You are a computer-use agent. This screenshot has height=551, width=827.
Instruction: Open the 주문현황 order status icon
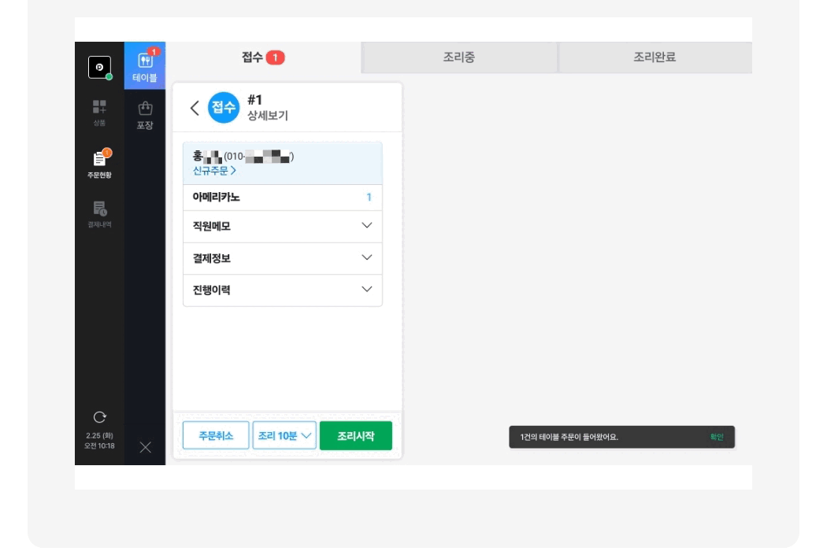99,162
